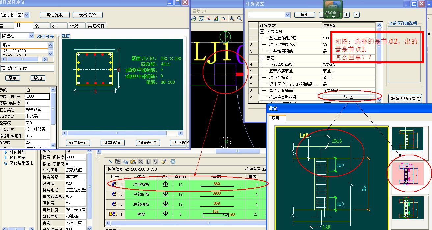Click the 计算设置 button
This screenshot has width=432, height=230.
point(113,142)
